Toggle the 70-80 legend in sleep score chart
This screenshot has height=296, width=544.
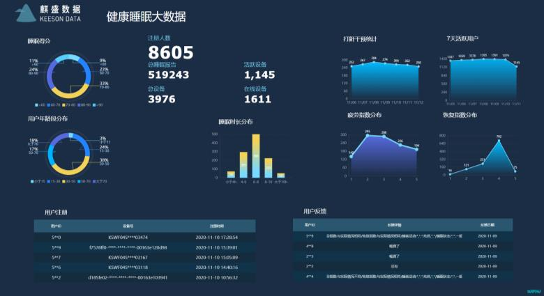coord(66,104)
